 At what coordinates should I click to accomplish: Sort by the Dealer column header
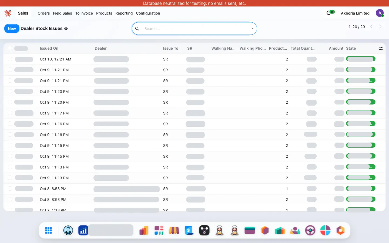point(101,48)
